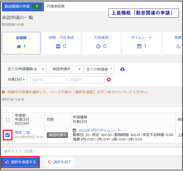The height and width of the screenshot is (171, 183).
Task: Open the 全ての申請者 dropdown
Action: (x=99, y=69)
